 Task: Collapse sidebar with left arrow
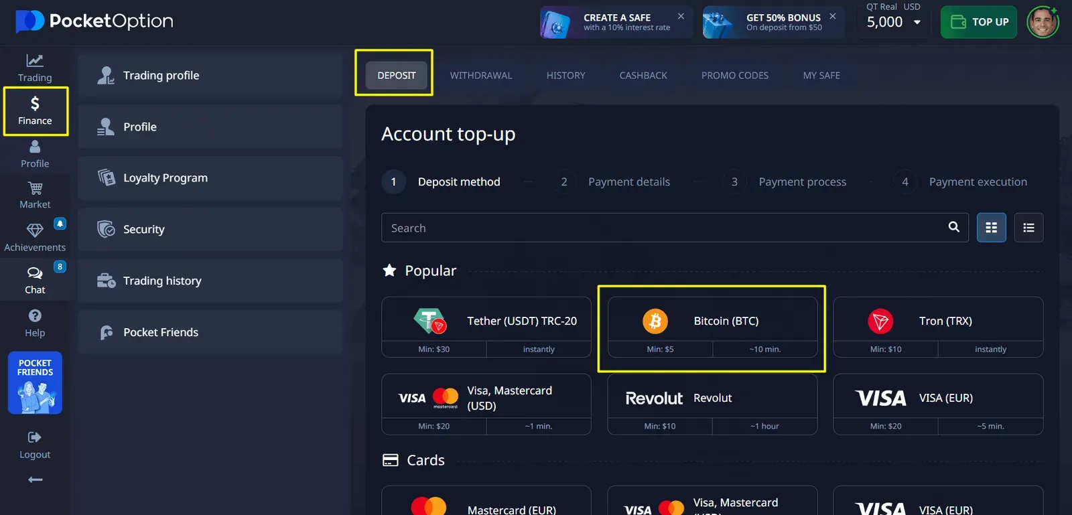pyautogui.click(x=35, y=480)
